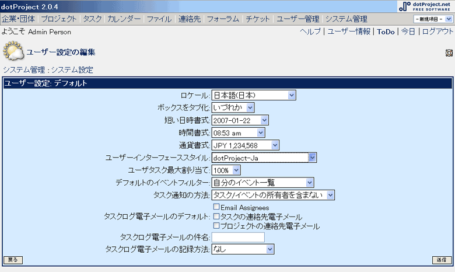The height and width of the screenshot is (272, 455).
Task: Click the dotProject.net logo
Action: pyautogui.click(x=425, y=6)
